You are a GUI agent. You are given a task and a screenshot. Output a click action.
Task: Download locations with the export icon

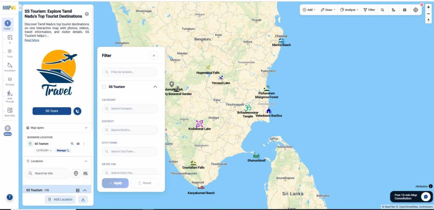click(83, 199)
